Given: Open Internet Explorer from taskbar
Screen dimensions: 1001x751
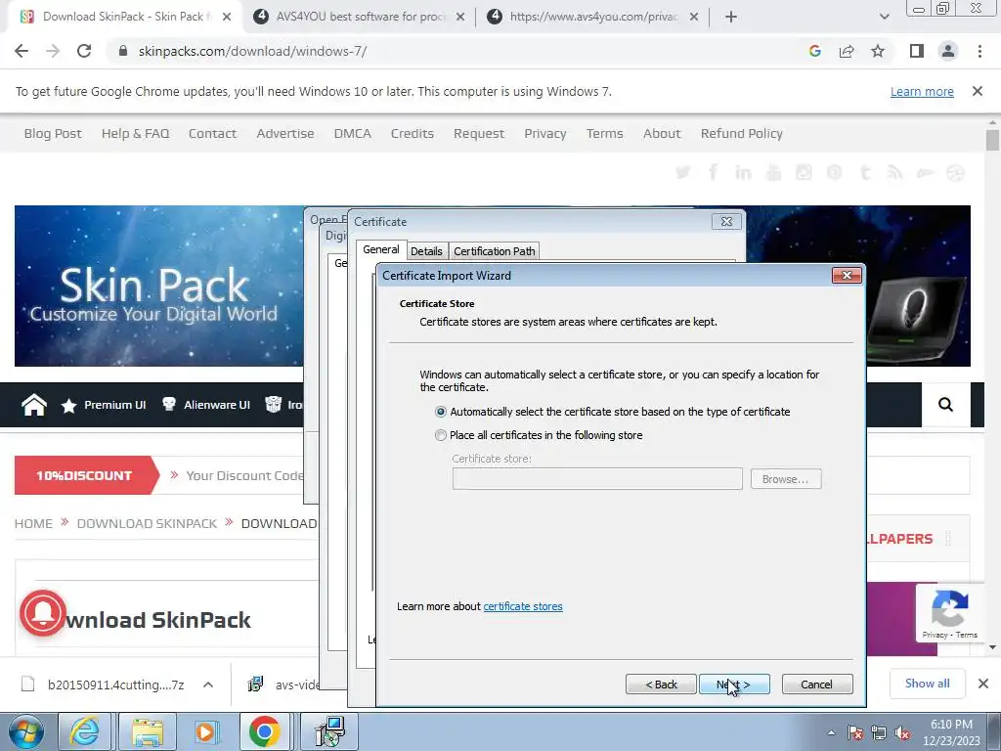Looking at the screenshot, I should [x=84, y=731].
